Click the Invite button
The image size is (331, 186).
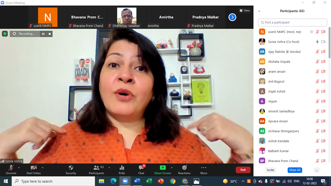[270, 170]
